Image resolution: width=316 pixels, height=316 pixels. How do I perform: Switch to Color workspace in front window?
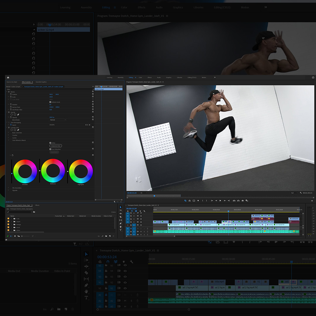point(140,77)
